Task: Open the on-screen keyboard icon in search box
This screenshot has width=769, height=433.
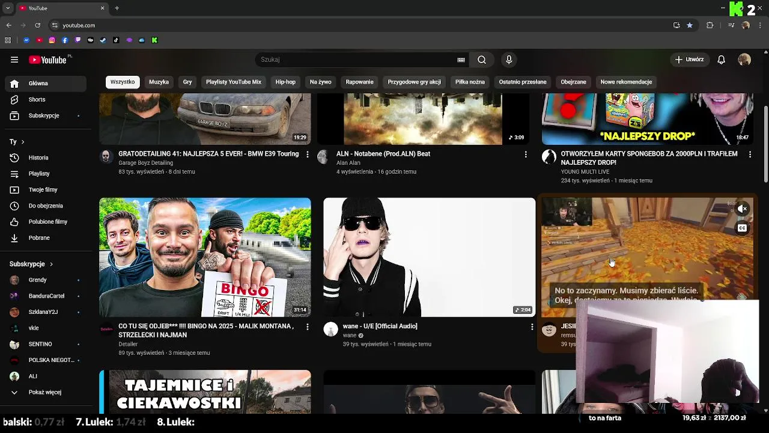Action: point(461,60)
